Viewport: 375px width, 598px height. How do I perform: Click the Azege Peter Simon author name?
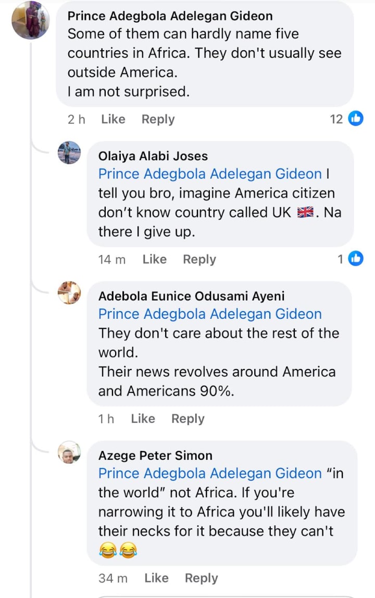click(x=155, y=455)
